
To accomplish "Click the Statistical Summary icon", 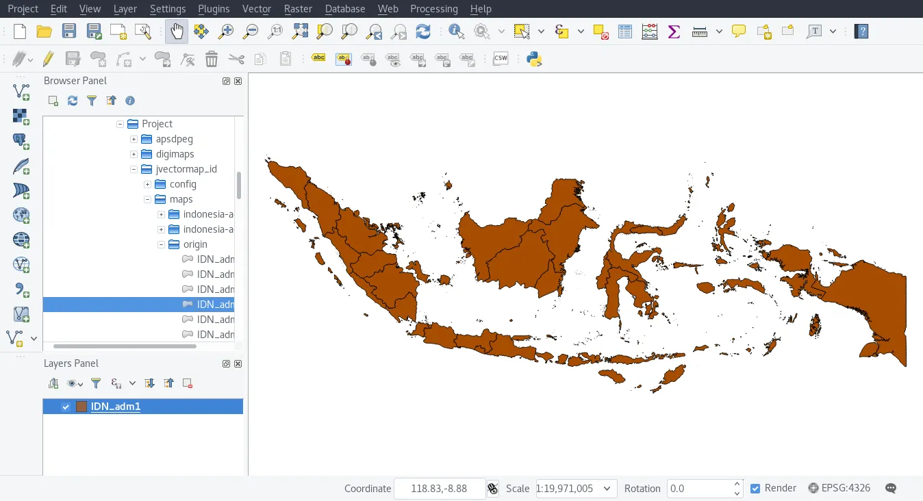I will [673, 31].
